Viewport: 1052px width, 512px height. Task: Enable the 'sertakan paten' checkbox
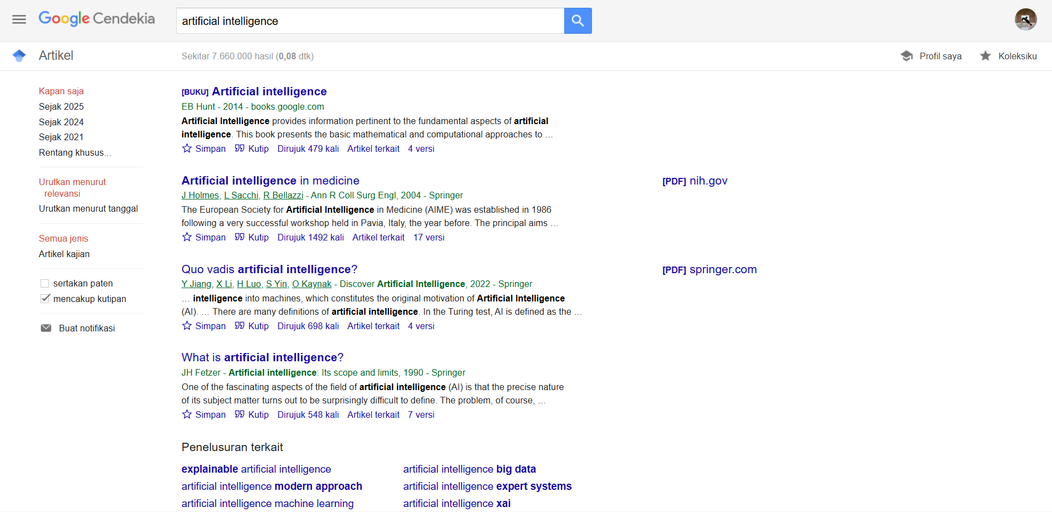(45, 284)
